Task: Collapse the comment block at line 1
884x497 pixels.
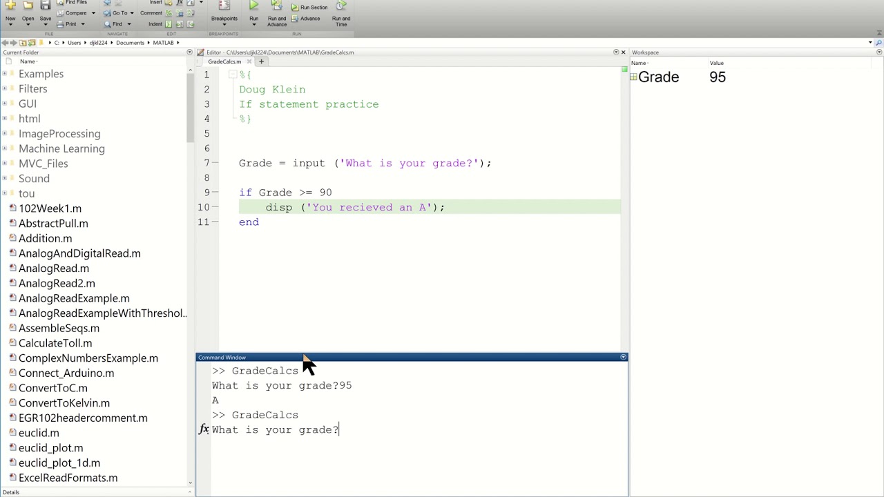Action: click(233, 75)
